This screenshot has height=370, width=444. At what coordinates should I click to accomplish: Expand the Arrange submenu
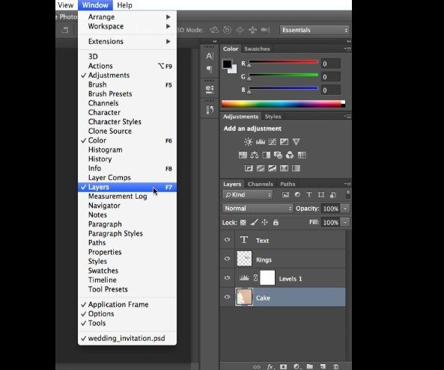point(127,17)
